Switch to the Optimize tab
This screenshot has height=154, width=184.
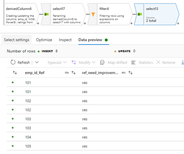pos(44,40)
